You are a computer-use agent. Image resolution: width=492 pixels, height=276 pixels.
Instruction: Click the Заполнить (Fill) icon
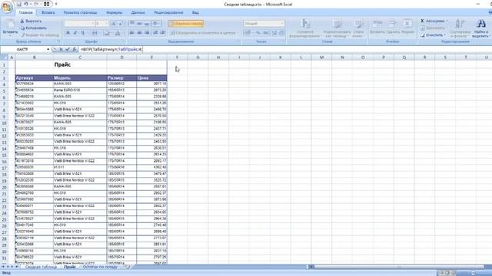(x=423, y=28)
